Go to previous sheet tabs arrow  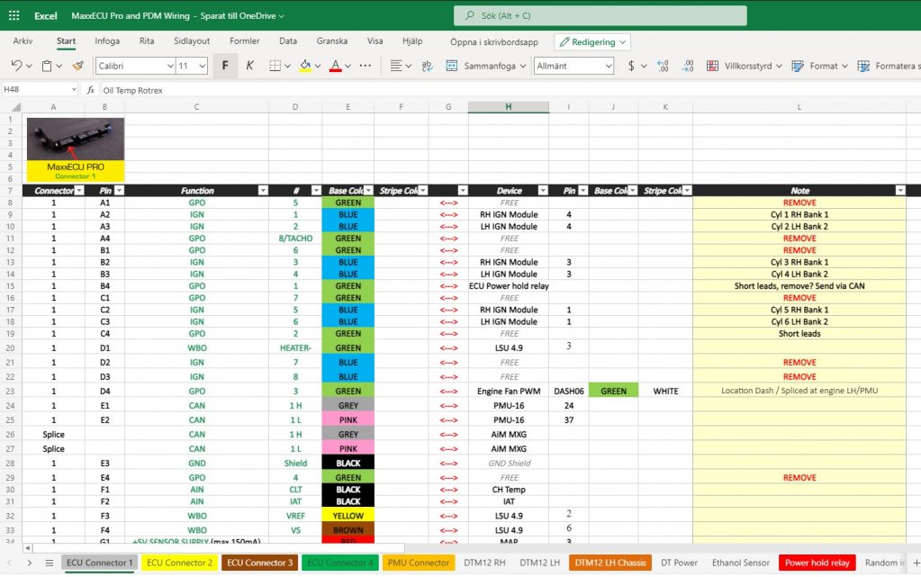point(10,563)
